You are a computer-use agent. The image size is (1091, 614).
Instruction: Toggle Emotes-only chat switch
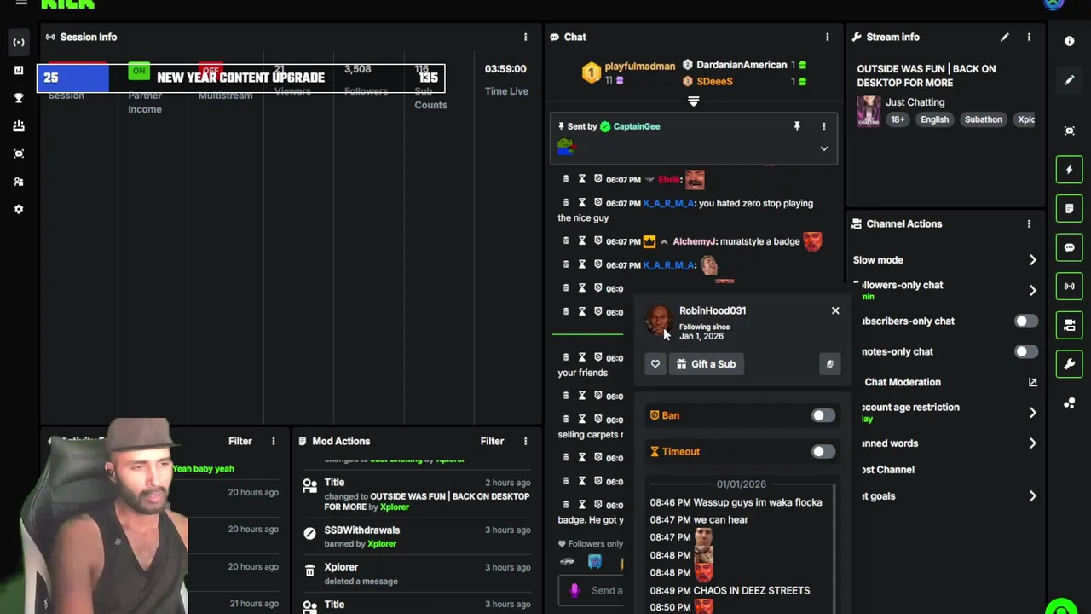click(1026, 351)
